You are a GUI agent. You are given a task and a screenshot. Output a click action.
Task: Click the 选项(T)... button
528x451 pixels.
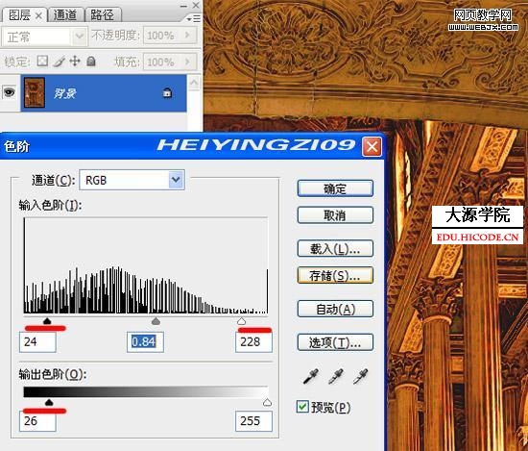[335, 342]
